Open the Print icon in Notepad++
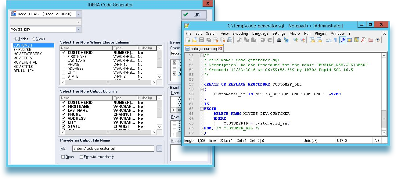The width and height of the screenshot is (396, 179). click(x=229, y=40)
